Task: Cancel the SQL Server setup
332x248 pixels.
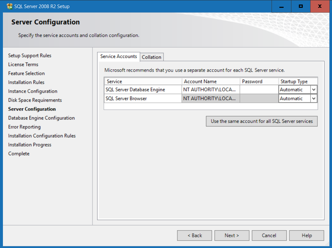Action: [x=269, y=235]
